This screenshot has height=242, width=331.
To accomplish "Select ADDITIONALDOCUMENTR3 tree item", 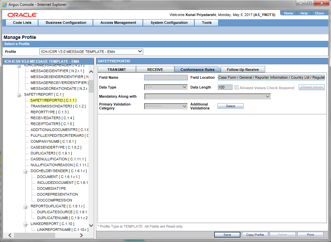I will (60, 130).
